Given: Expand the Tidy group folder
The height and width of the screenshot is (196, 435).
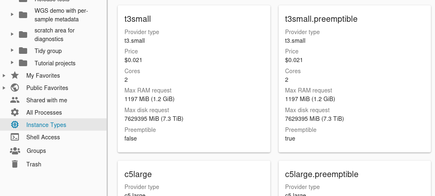Looking at the screenshot, I should click(x=12, y=51).
